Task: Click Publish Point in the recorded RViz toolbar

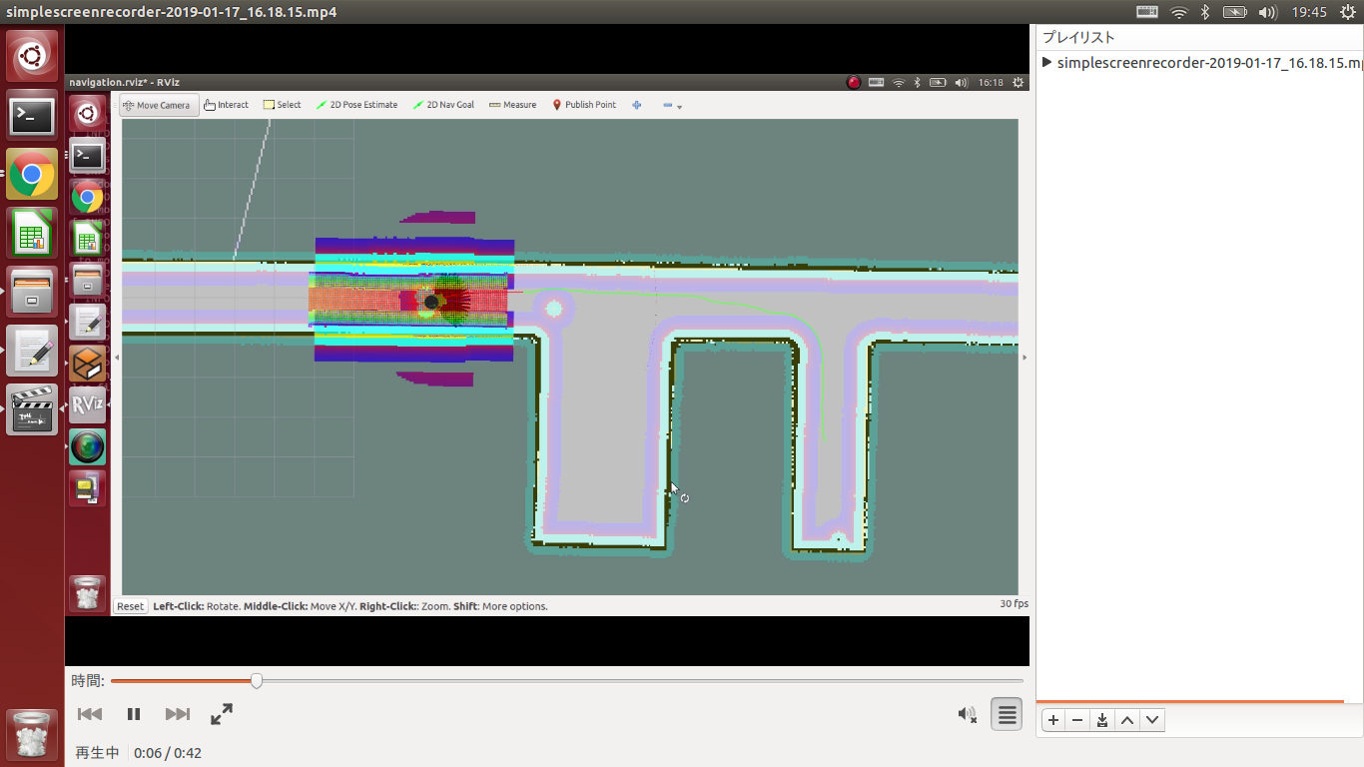Action: coord(584,105)
